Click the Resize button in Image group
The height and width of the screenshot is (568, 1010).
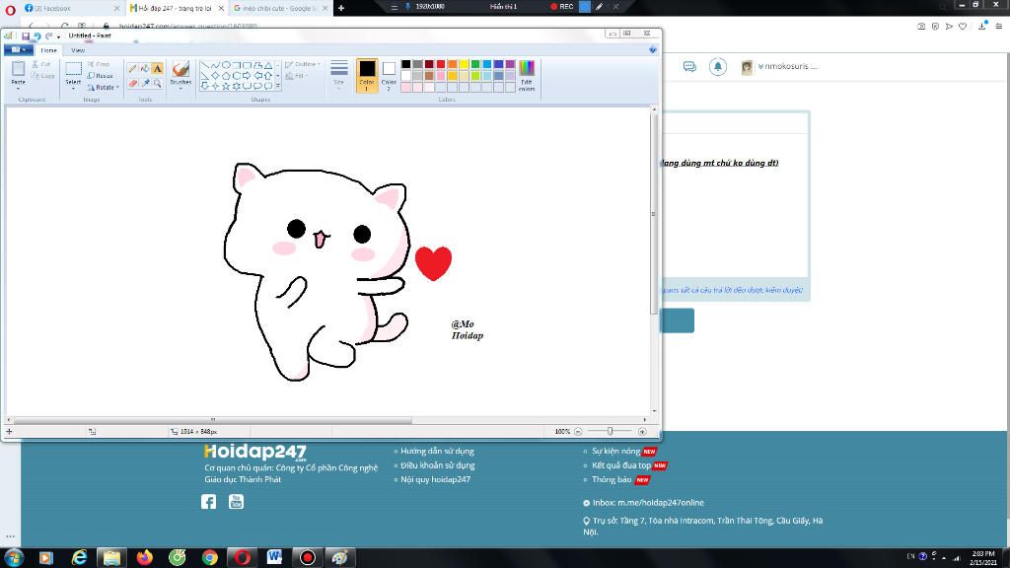click(x=100, y=75)
